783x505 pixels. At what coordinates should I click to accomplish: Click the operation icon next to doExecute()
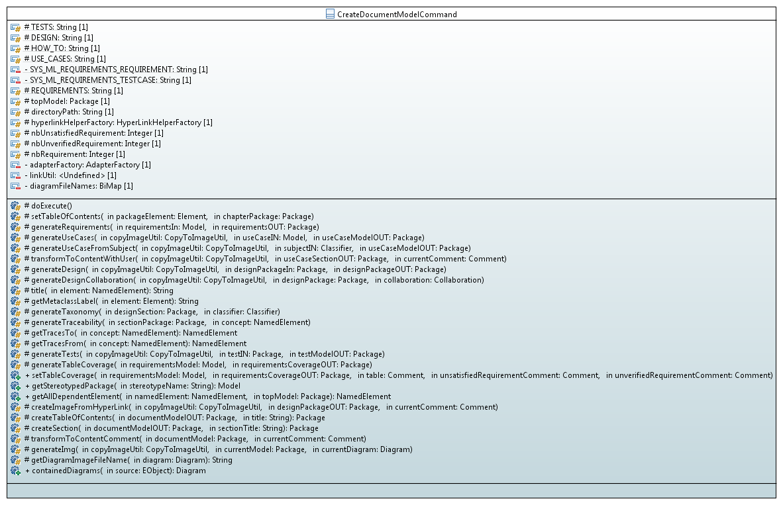coord(15,206)
